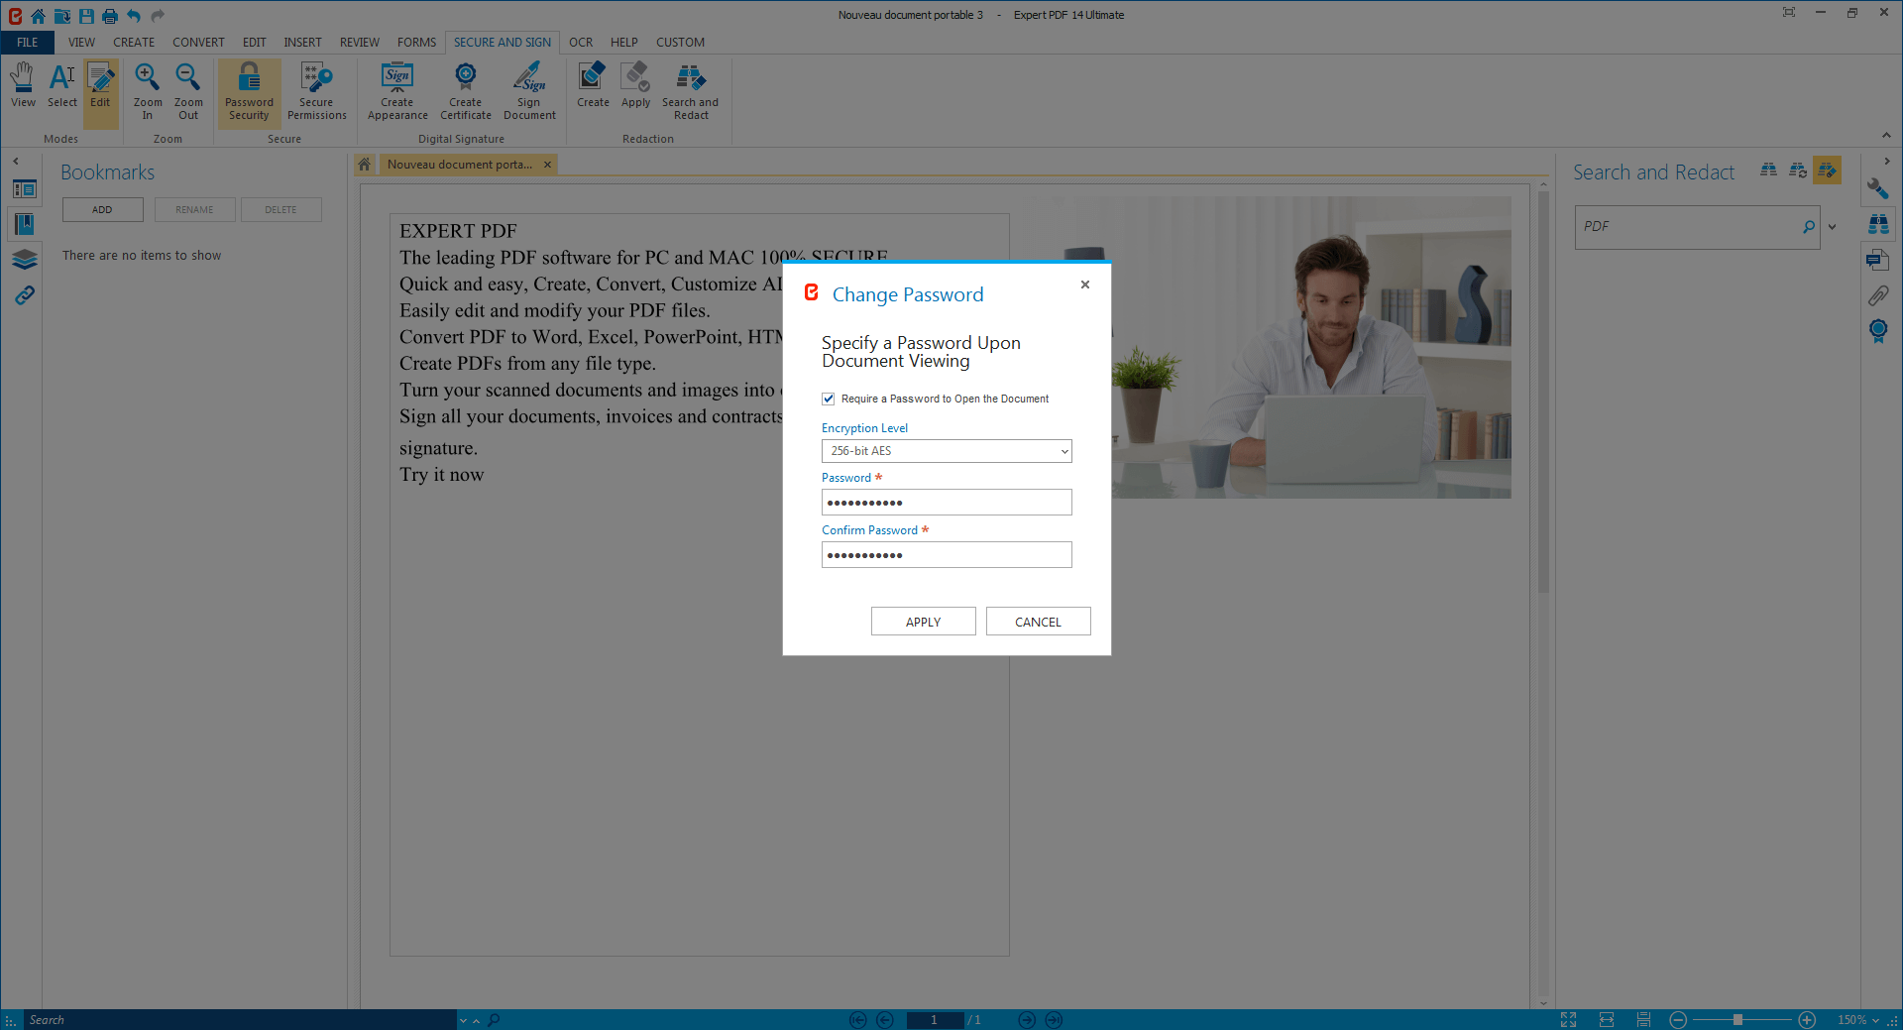The image size is (1903, 1030).
Task: Open Password Security settings
Action: pos(249,92)
